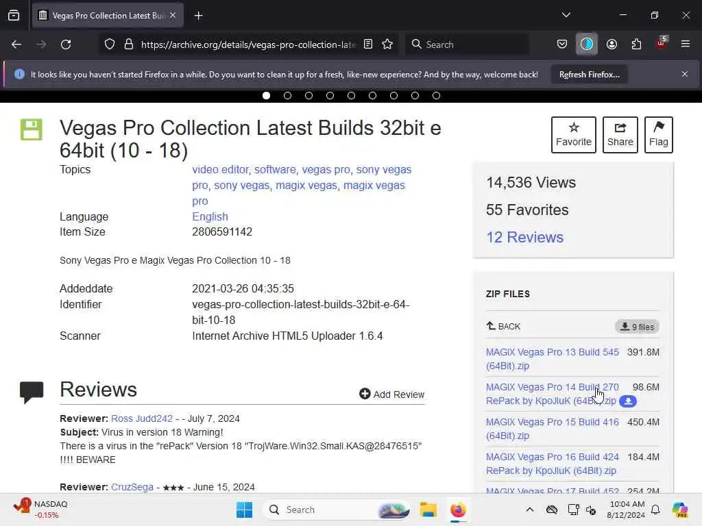Click the Reviews speech bubble icon
702x526 pixels.
pyautogui.click(x=32, y=392)
